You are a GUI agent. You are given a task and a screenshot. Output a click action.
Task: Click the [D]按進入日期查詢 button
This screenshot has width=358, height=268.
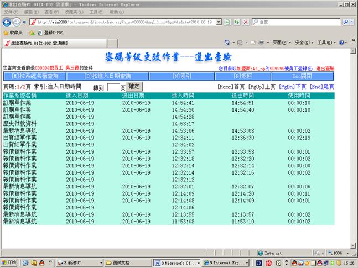point(108,76)
